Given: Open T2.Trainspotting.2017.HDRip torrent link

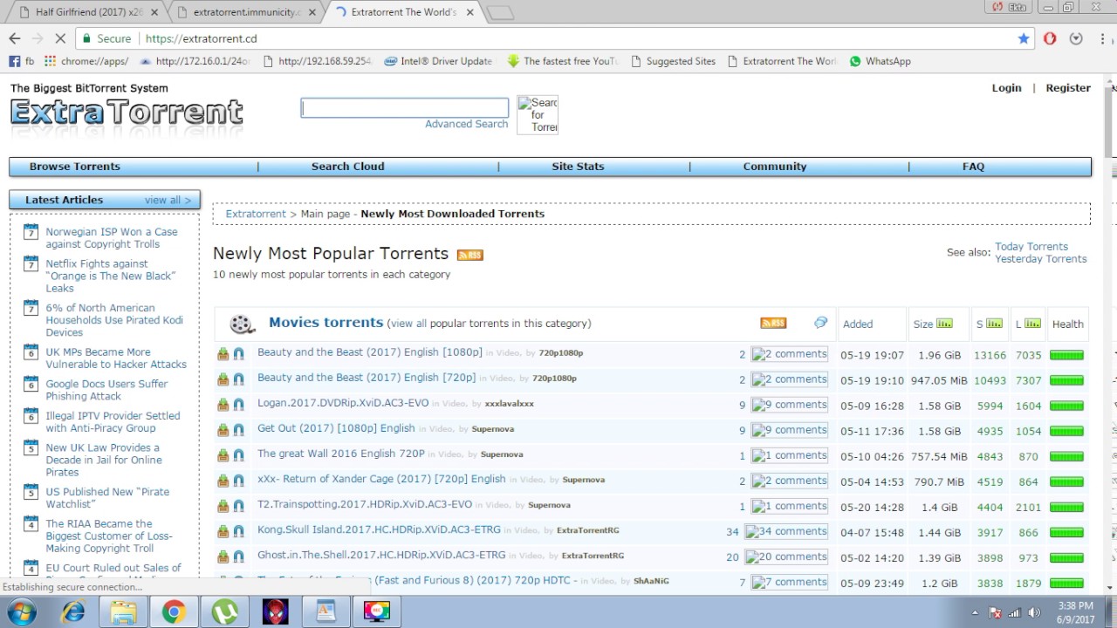Looking at the screenshot, I should click(x=365, y=504).
